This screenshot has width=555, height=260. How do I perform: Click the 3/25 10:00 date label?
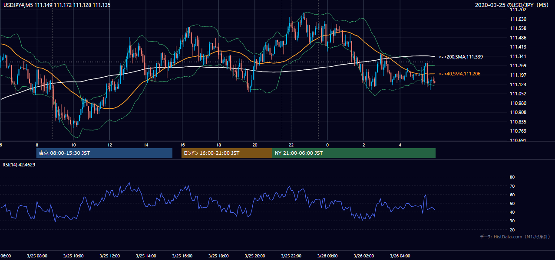pyautogui.click(x=73, y=256)
